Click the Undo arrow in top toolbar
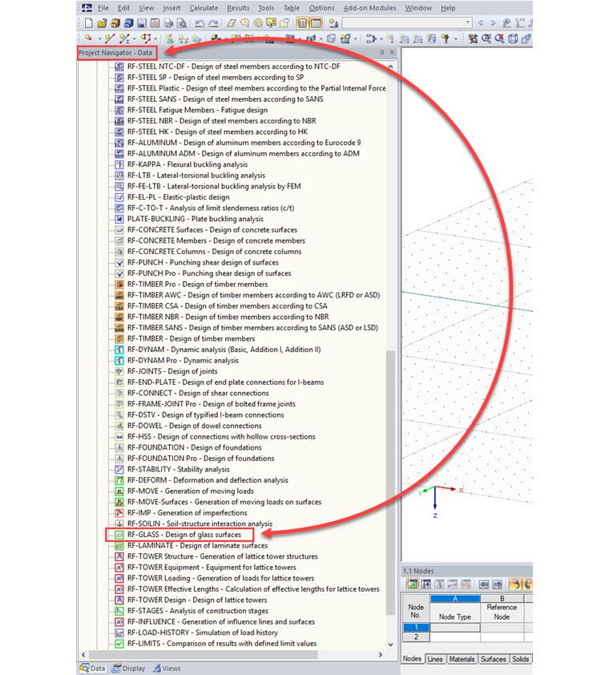609x675 pixels. [200, 22]
